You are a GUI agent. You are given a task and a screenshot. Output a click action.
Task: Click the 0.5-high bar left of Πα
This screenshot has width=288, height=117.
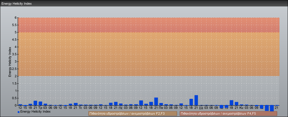click(x=156, y=101)
